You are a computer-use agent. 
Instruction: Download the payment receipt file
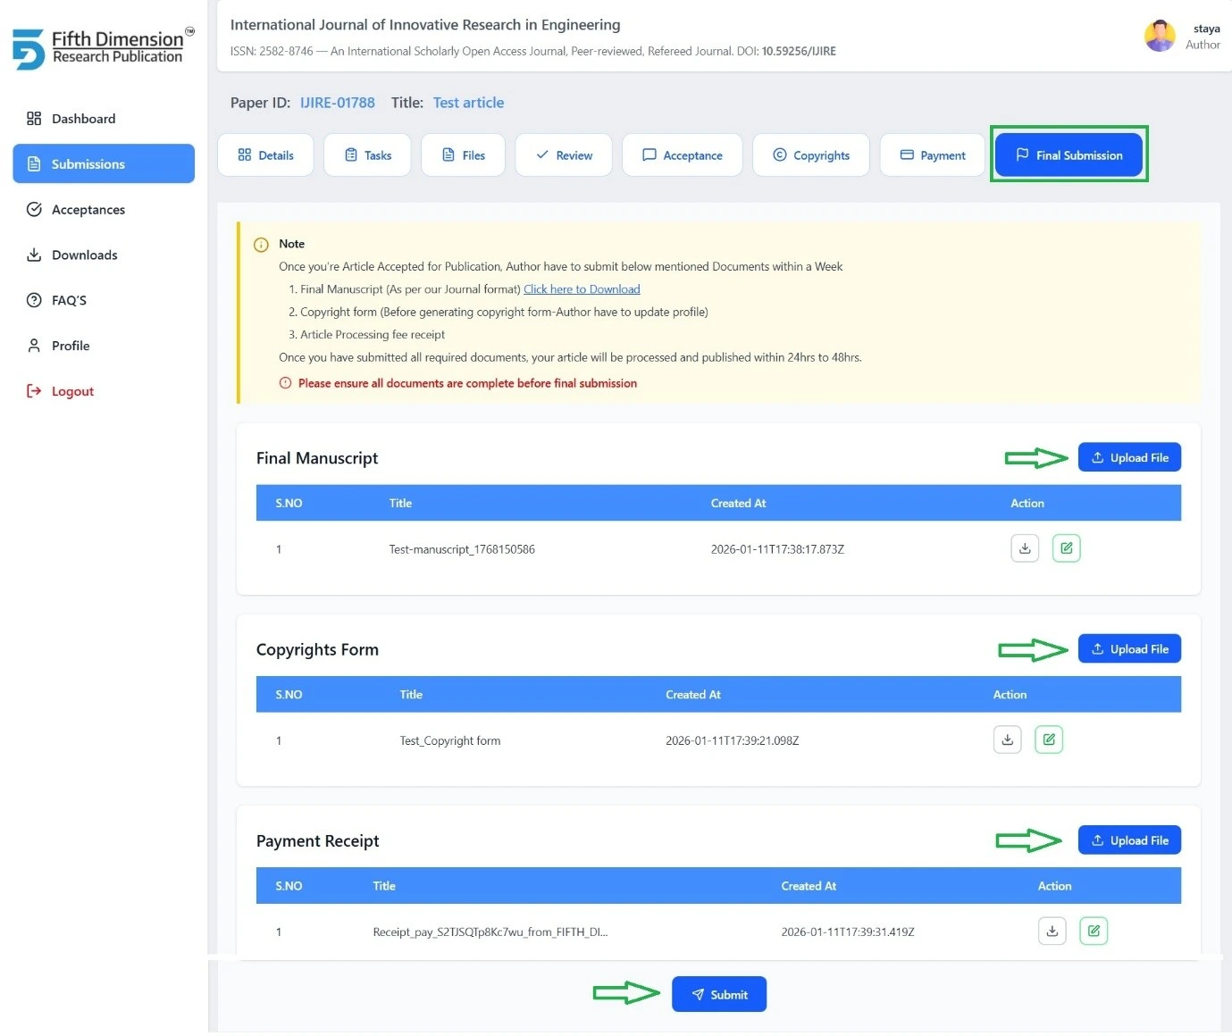click(1052, 931)
